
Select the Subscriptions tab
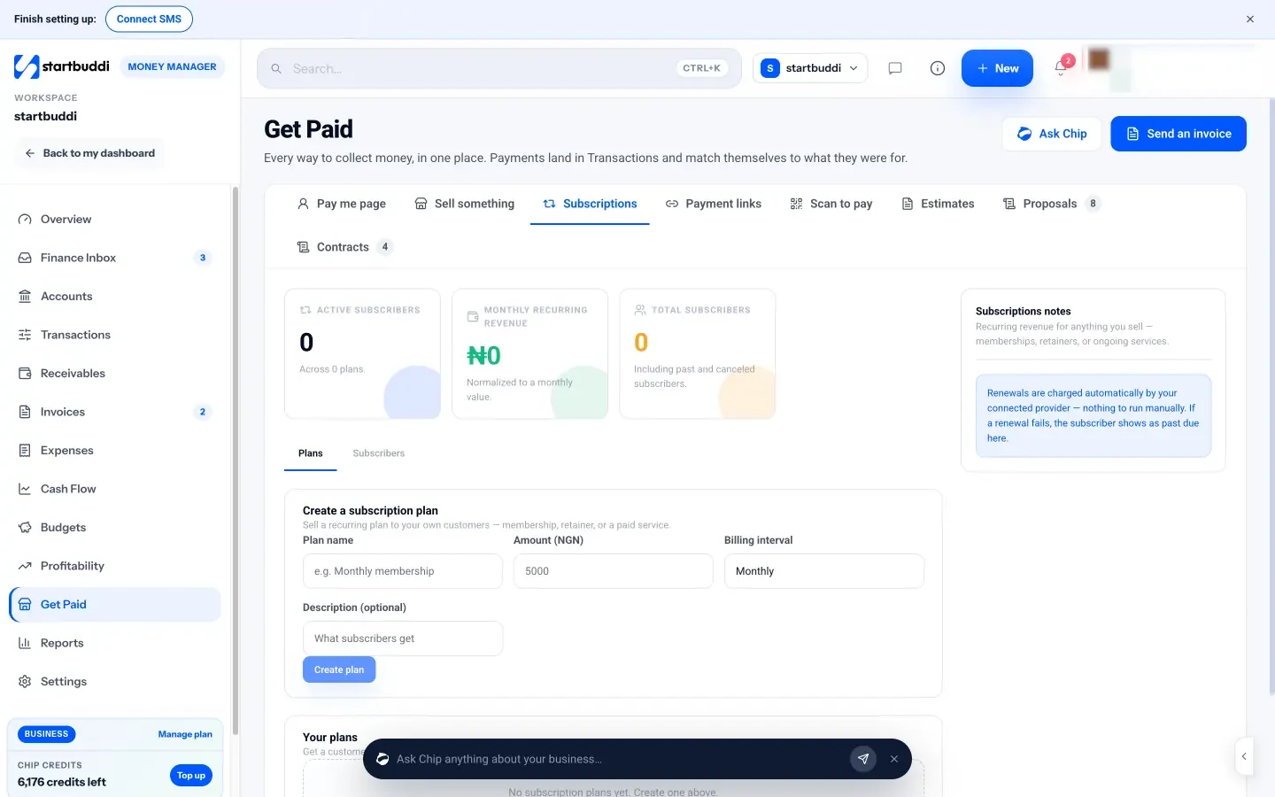(x=590, y=204)
